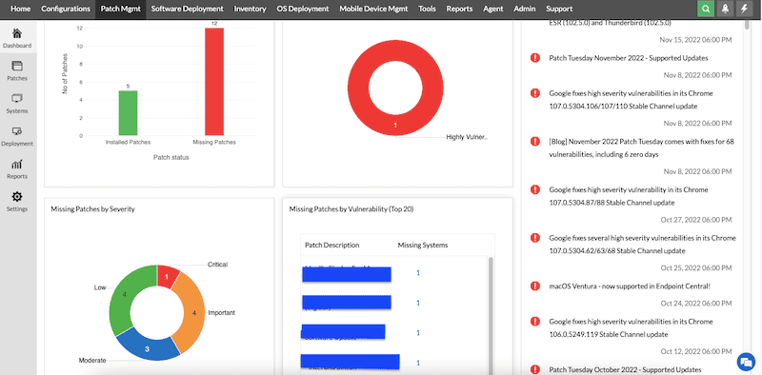The width and height of the screenshot is (762, 375).
Task: Select the Patch Mgmt tab
Action: click(x=121, y=9)
